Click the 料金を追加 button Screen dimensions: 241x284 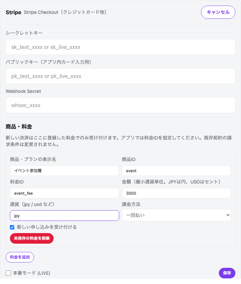[x=20, y=257]
